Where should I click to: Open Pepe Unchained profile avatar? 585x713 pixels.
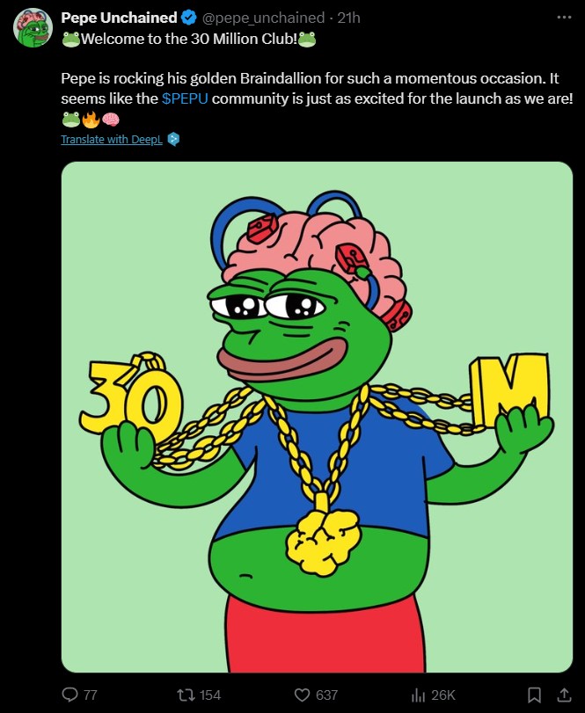click(33, 27)
